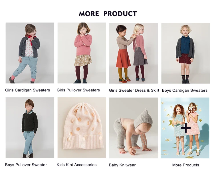Select the Boys Pullover Sweater image
The width and height of the screenshot is (214, 182).
30,128
